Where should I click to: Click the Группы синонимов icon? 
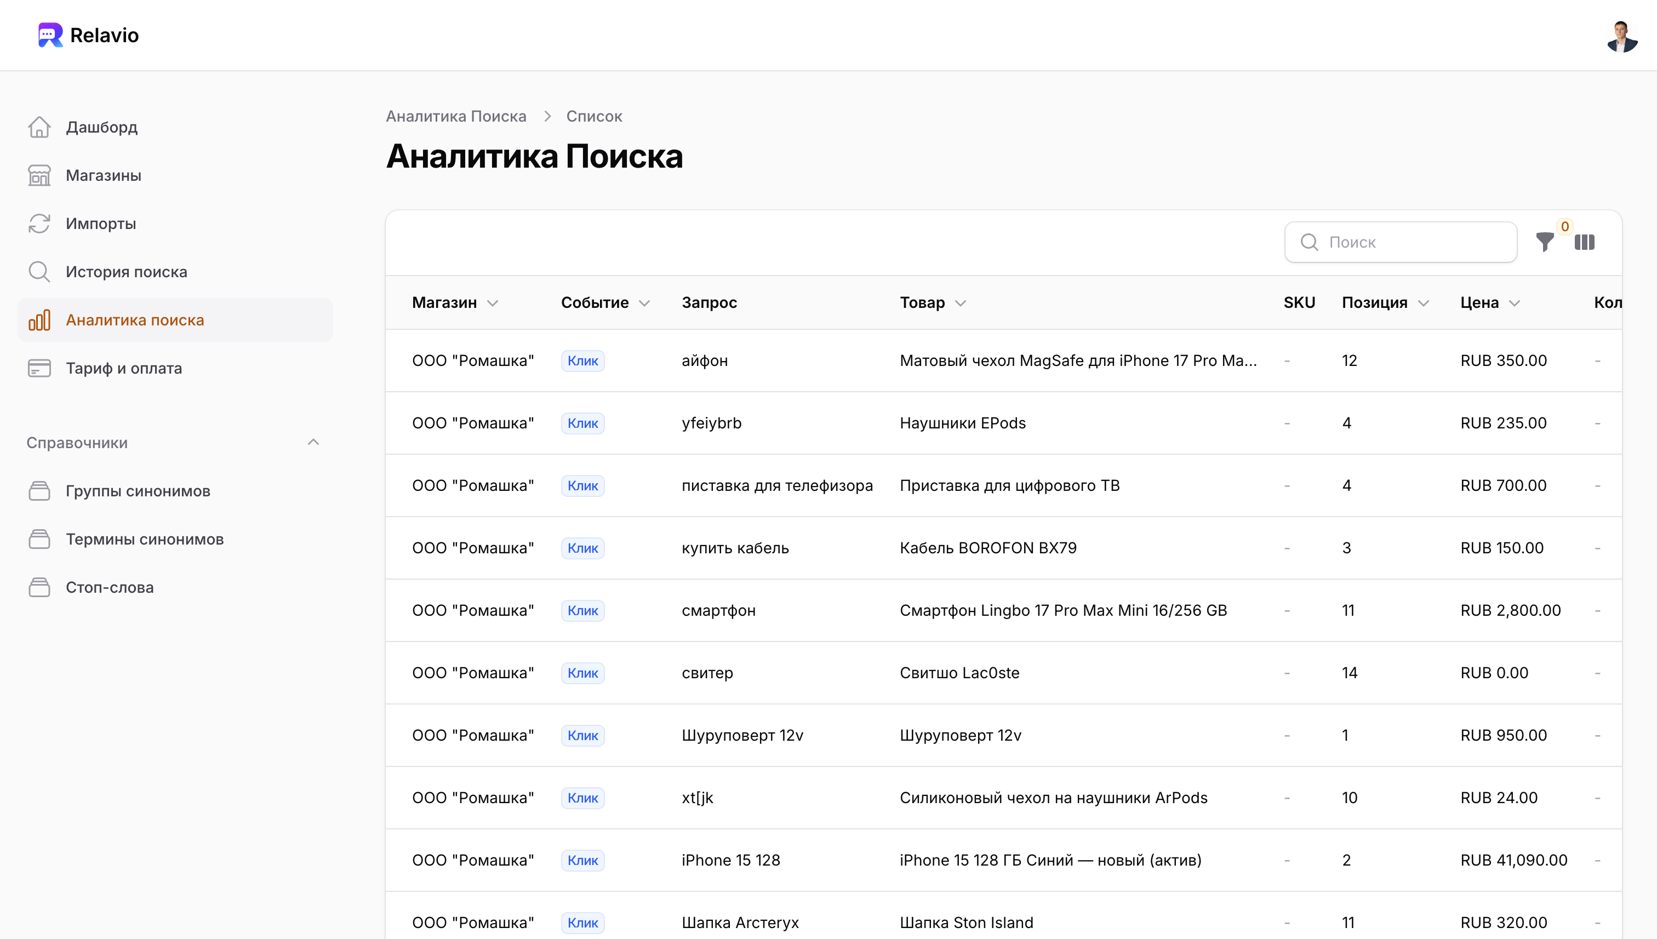click(x=39, y=491)
